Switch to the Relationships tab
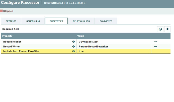 [x=81, y=21]
